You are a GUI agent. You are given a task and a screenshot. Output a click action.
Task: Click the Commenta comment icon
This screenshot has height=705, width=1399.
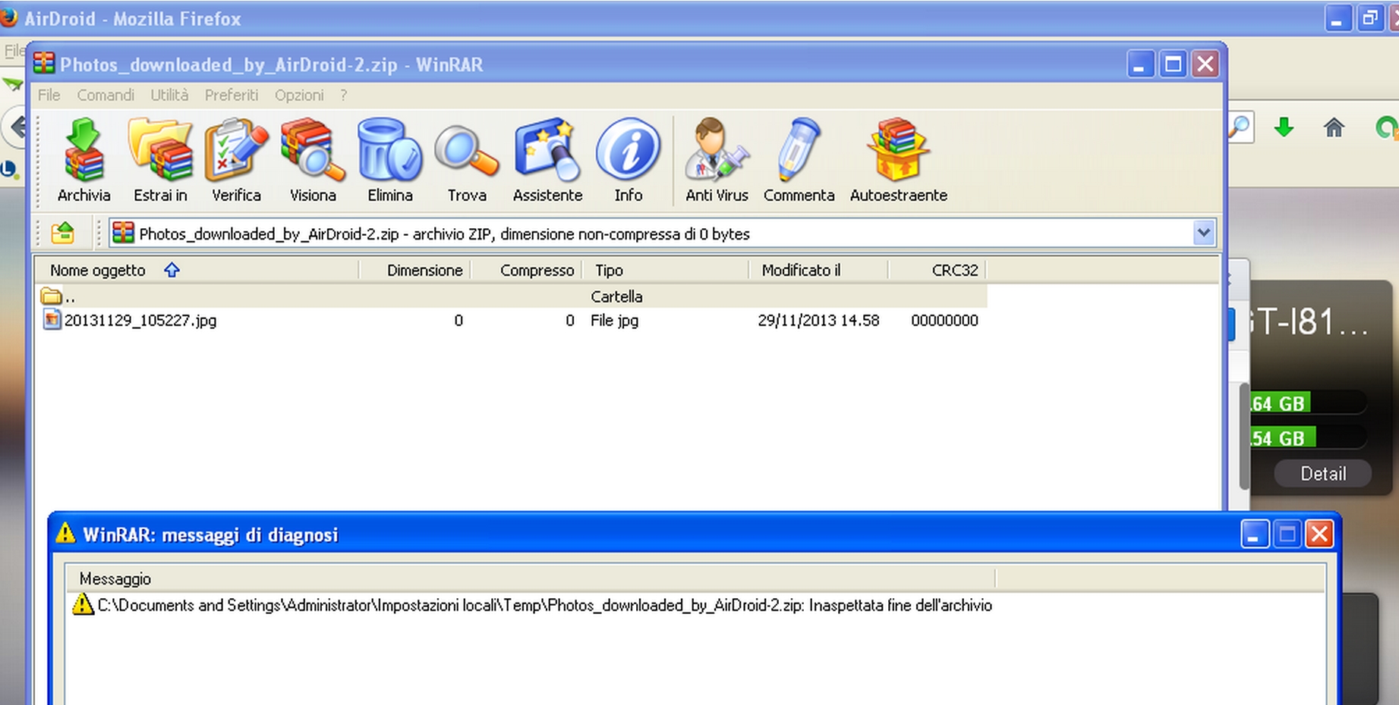click(x=799, y=161)
